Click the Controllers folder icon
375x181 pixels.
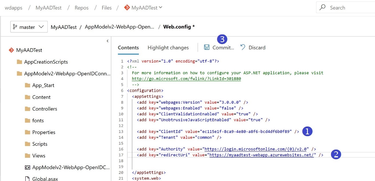tap(28, 109)
